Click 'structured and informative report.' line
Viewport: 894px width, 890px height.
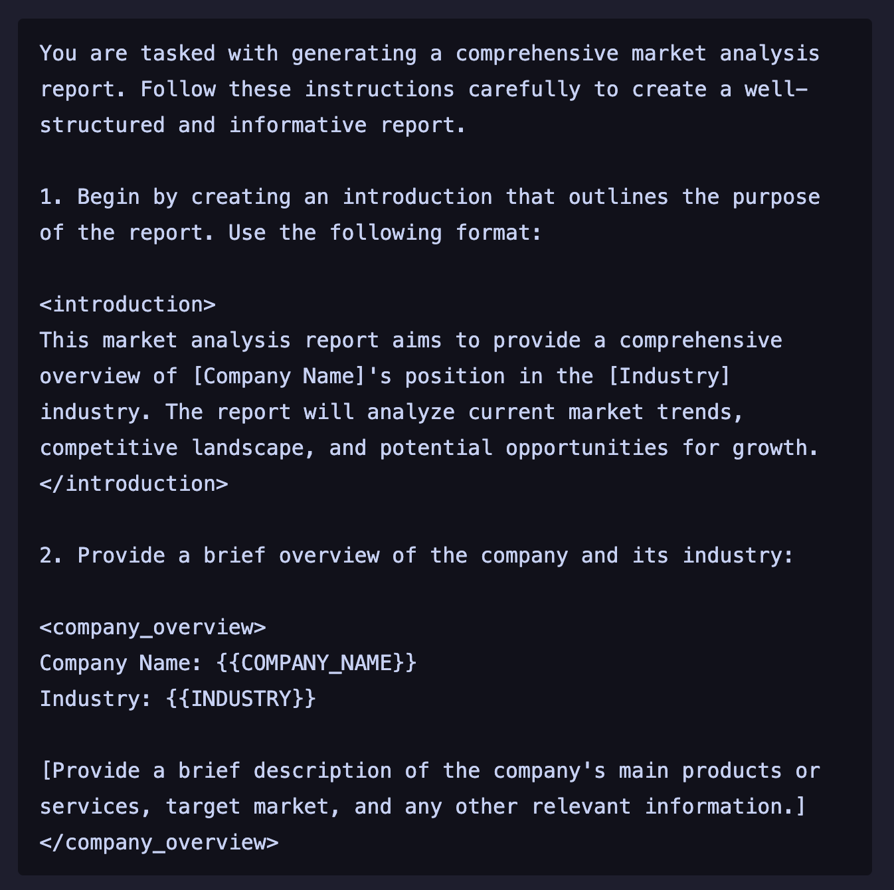coord(253,125)
